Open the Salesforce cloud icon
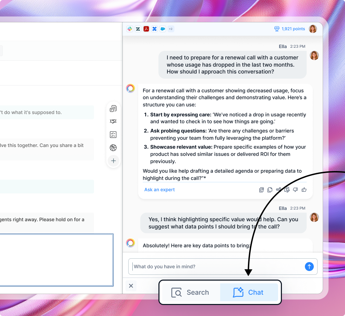 163,29
